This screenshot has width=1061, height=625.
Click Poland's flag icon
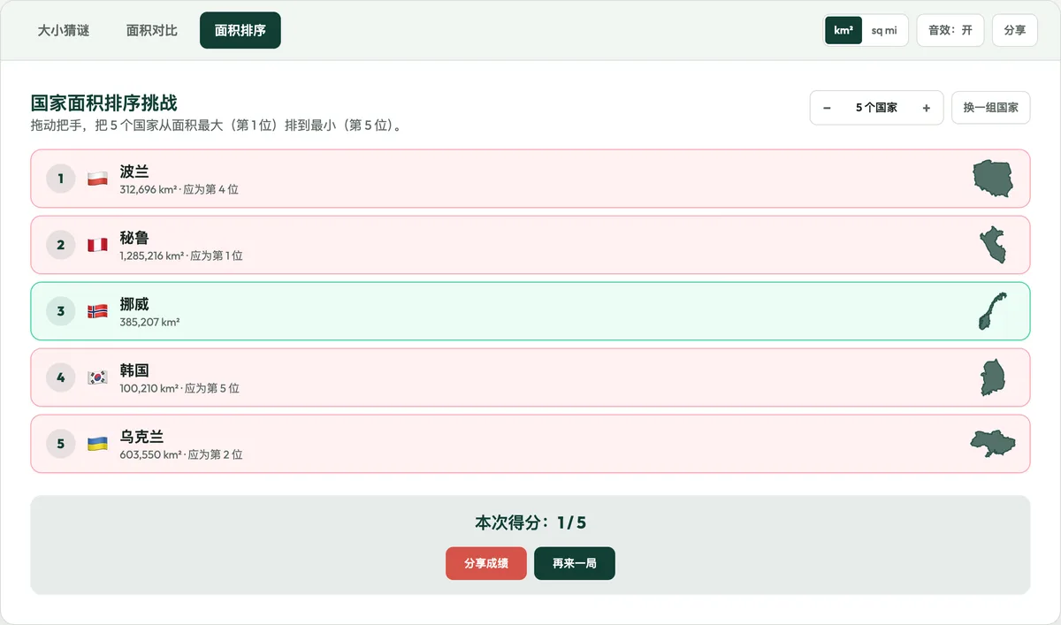(x=97, y=179)
